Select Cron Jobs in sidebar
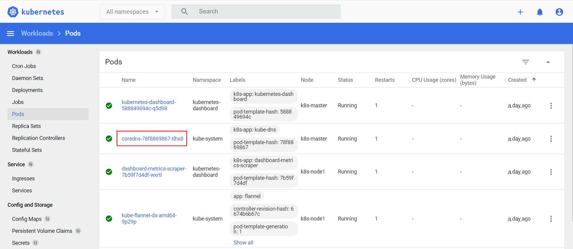 tap(24, 66)
